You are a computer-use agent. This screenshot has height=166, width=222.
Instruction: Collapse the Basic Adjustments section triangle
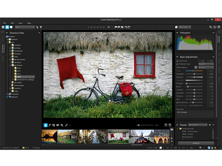(x=177, y=57)
